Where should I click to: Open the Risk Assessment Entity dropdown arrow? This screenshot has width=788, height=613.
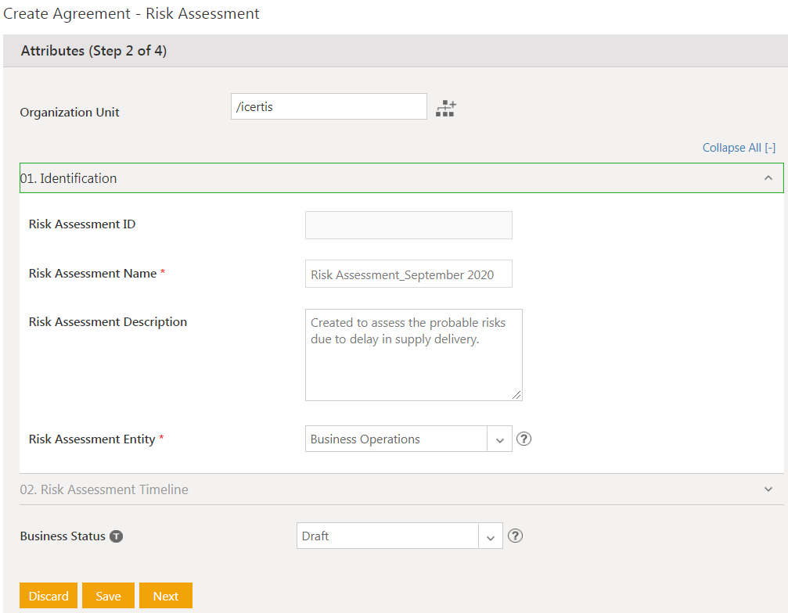click(499, 439)
